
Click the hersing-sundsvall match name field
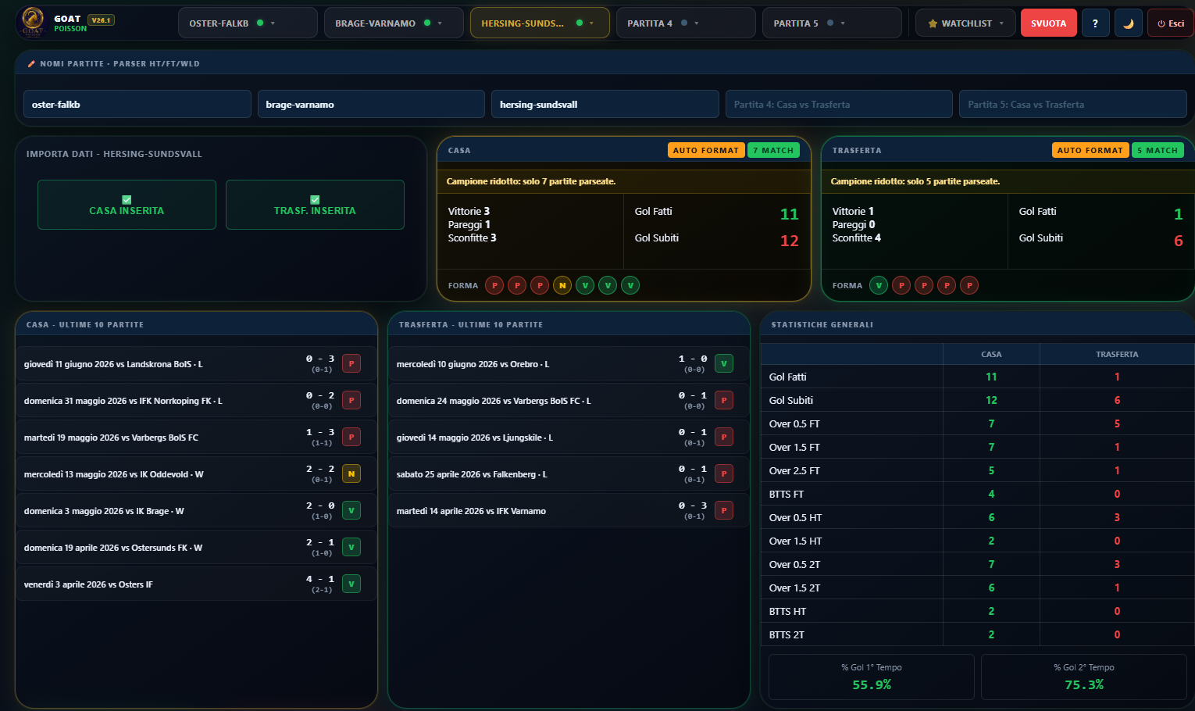point(605,104)
